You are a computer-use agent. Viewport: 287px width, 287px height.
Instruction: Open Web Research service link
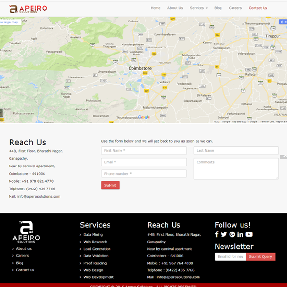95,242
